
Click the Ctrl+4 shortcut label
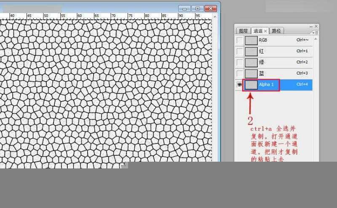pyautogui.click(x=302, y=85)
